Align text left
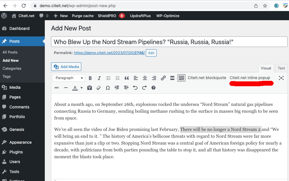 136,78
